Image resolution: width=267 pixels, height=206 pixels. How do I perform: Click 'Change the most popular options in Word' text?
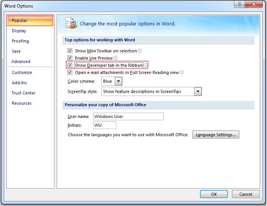pyautogui.click(x=127, y=24)
